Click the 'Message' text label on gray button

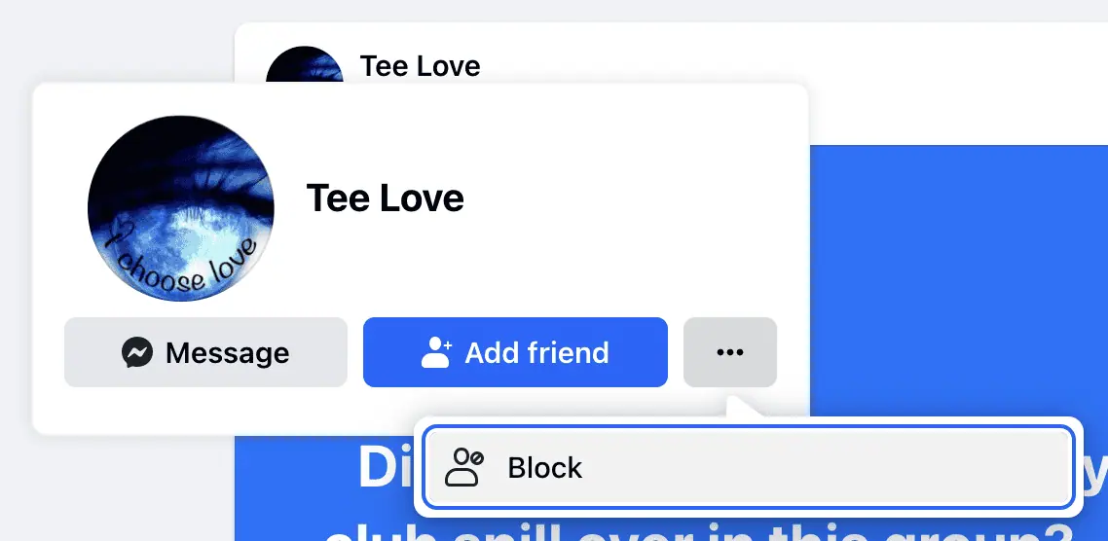[x=228, y=352]
